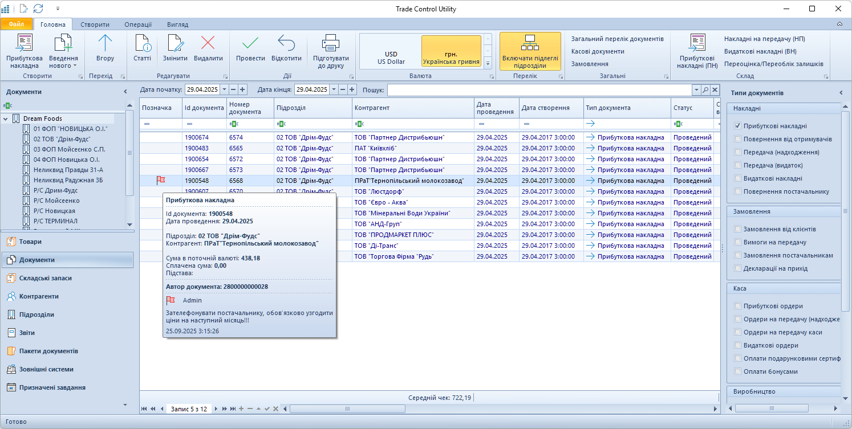Switch to the Операції tab
Viewport: 852px width, 429px height.
[x=138, y=24]
